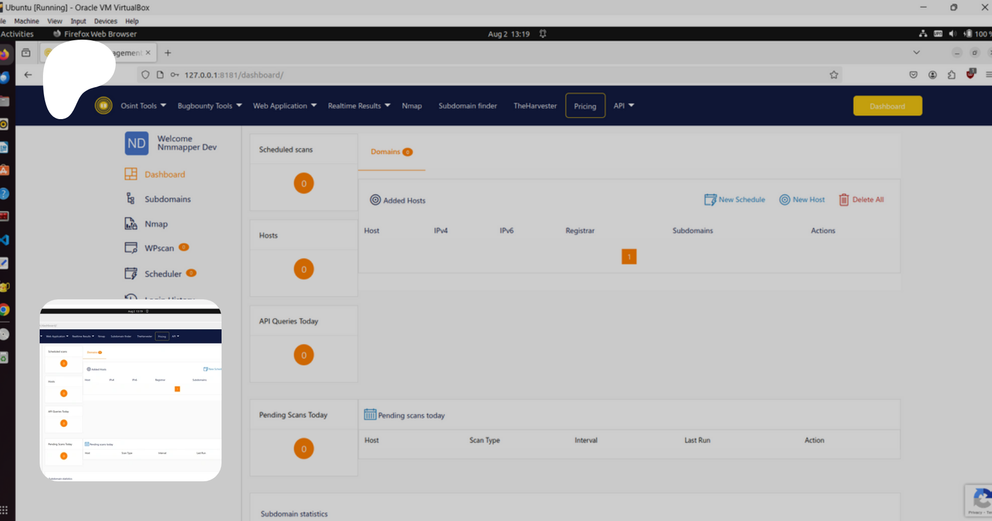Click the Delete All trash icon

(844, 200)
